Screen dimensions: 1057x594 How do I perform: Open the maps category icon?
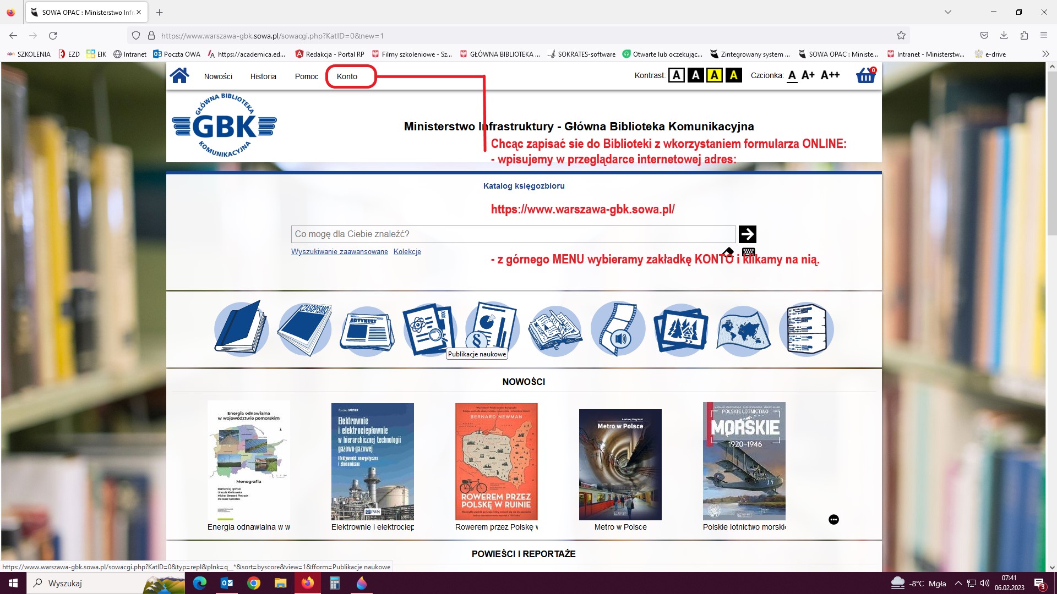point(743,330)
